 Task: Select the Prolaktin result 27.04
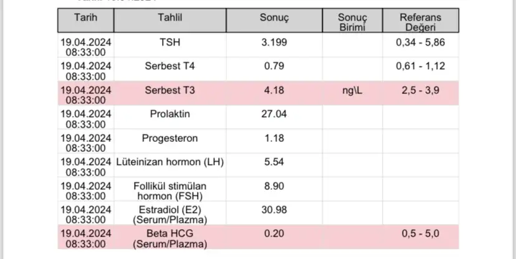[274, 115]
